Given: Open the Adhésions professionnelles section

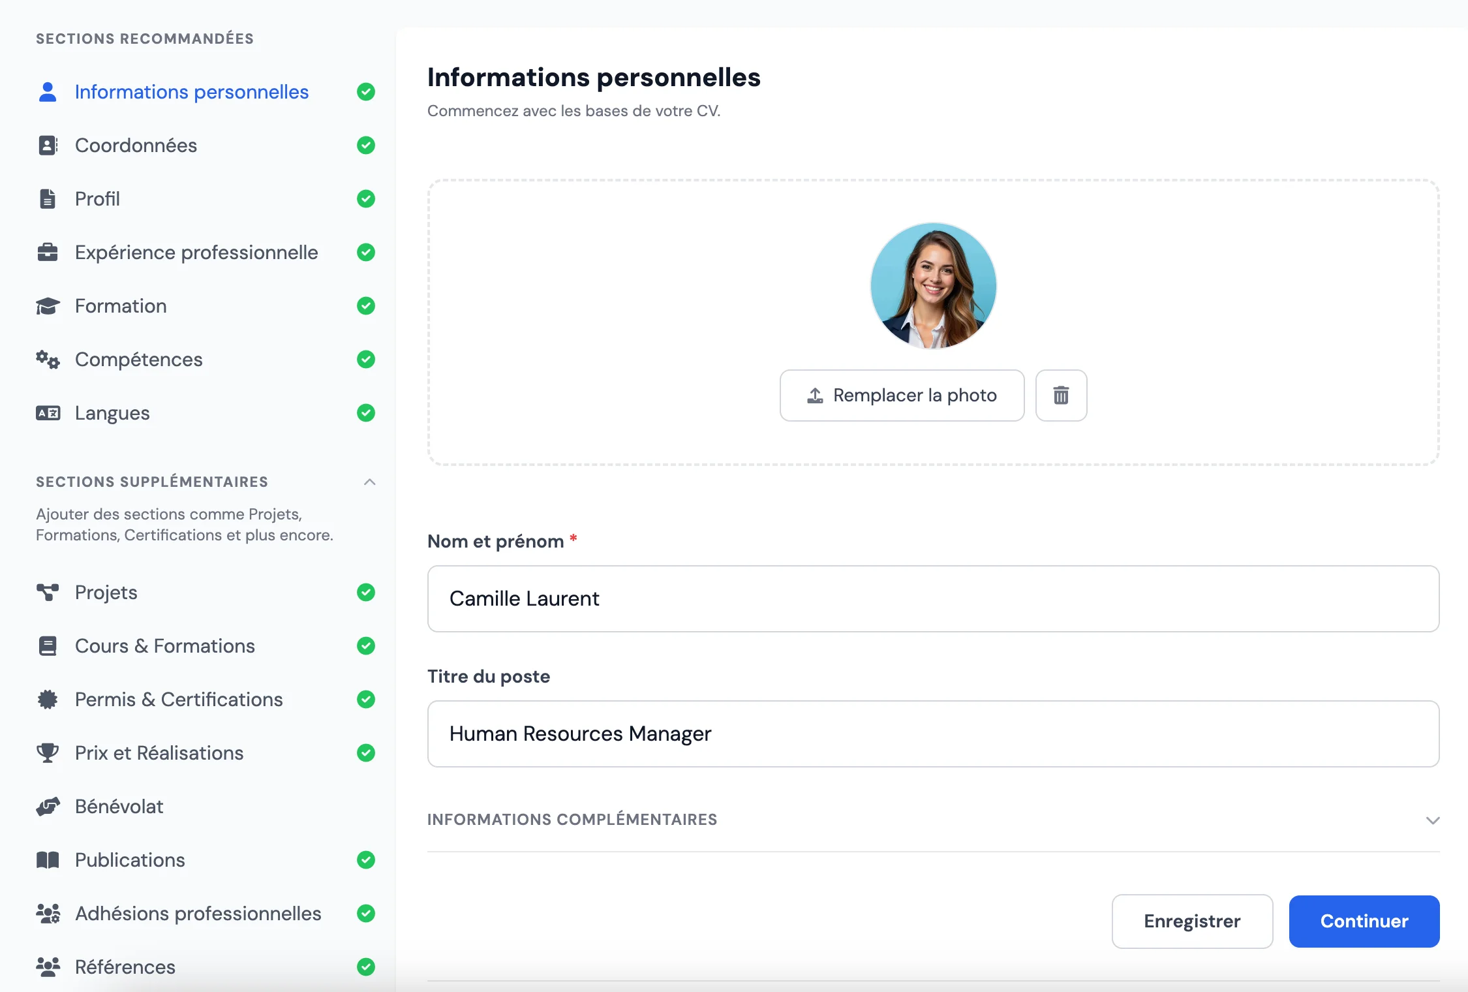Looking at the screenshot, I should click(198, 913).
